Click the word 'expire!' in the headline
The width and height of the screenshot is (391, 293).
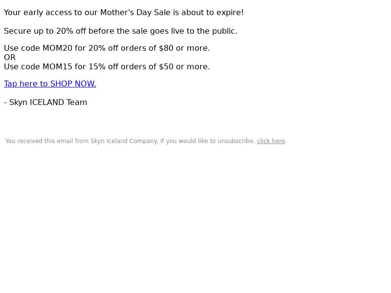pos(230,13)
